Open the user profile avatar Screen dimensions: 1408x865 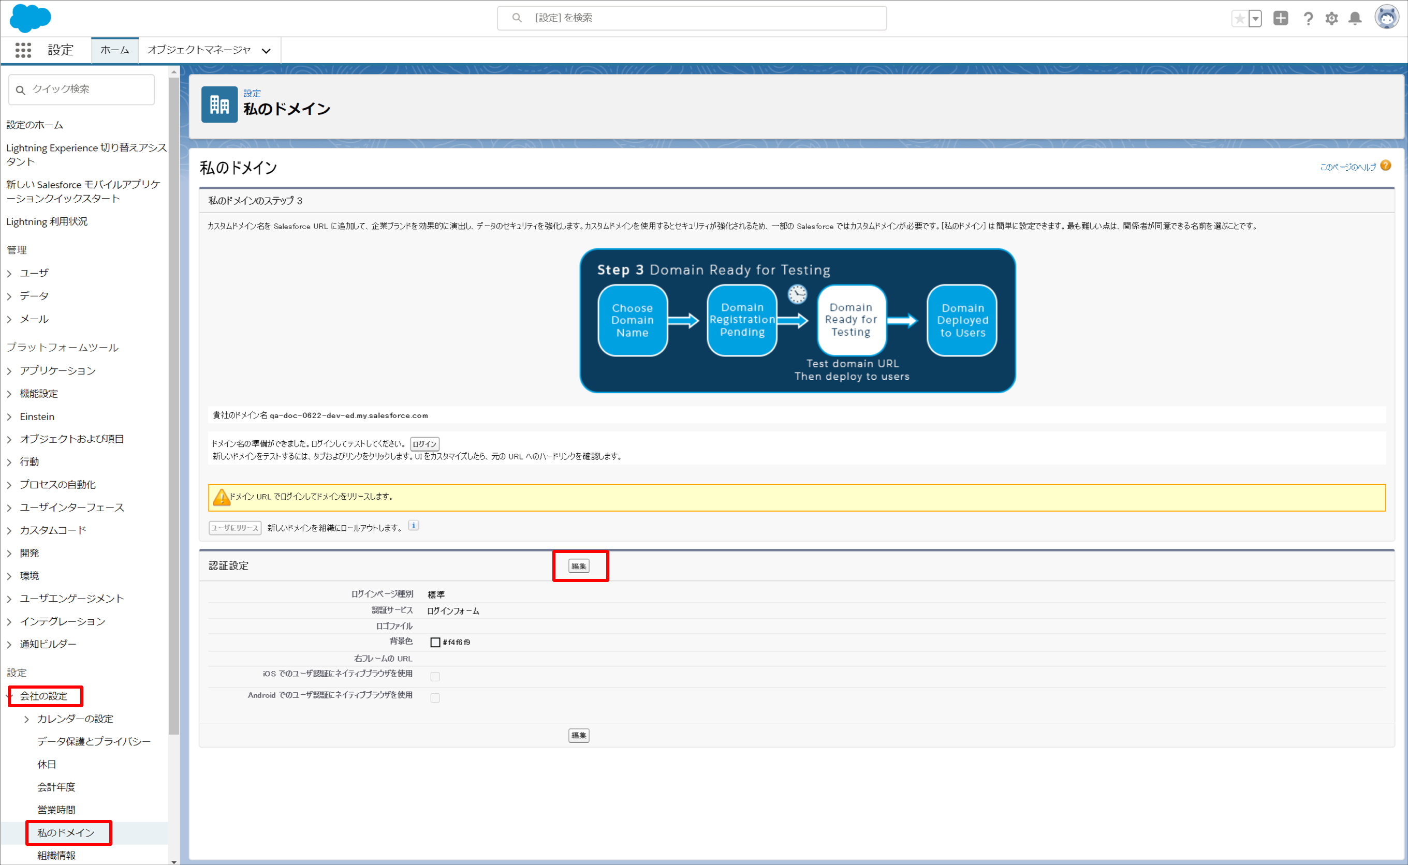point(1387,17)
